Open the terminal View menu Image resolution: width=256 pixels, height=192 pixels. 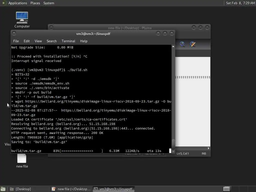pos(38,41)
